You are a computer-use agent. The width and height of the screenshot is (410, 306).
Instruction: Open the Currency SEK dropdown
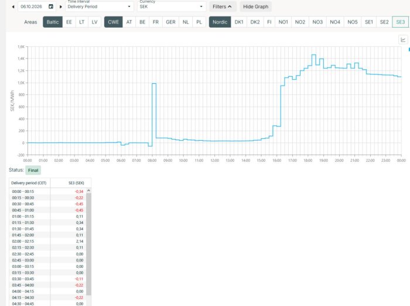[171, 6]
